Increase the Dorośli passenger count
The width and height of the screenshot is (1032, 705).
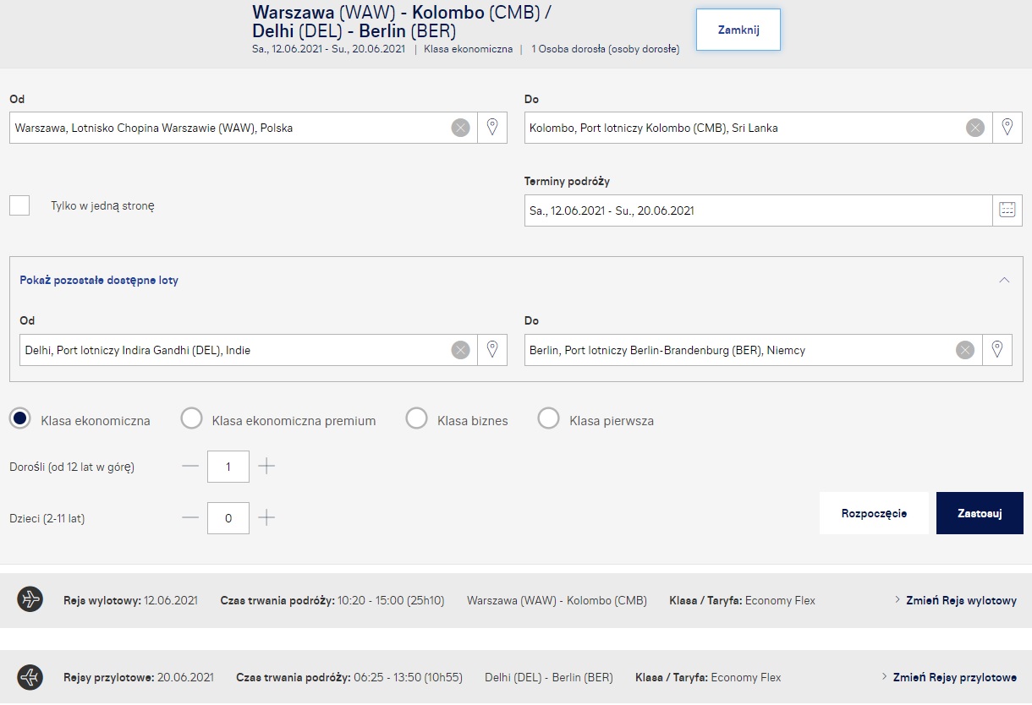(266, 467)
